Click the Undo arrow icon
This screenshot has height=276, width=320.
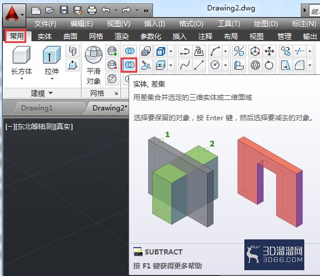106,10
